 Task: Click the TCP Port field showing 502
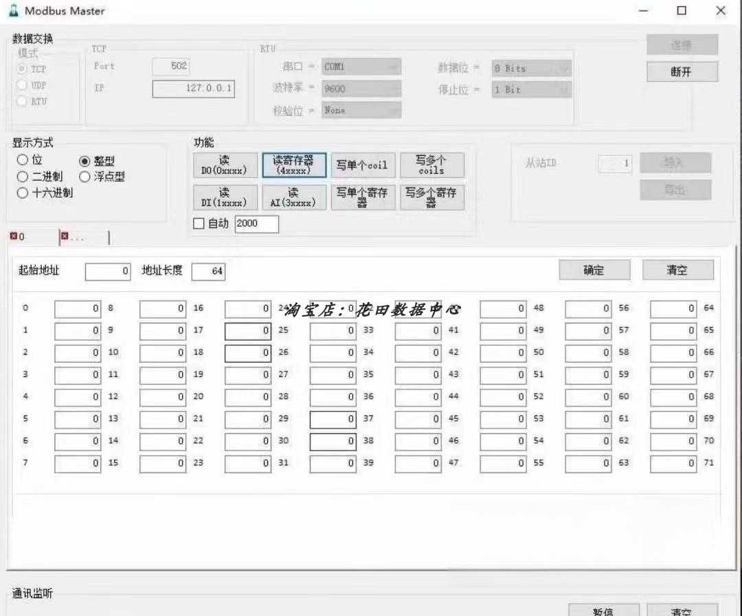pos(171,66)
